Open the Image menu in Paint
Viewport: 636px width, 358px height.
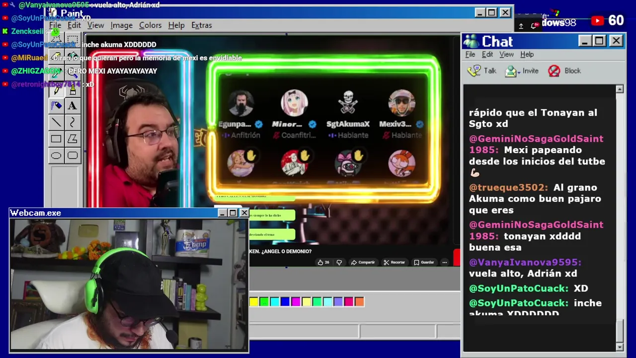coord(121,25)
